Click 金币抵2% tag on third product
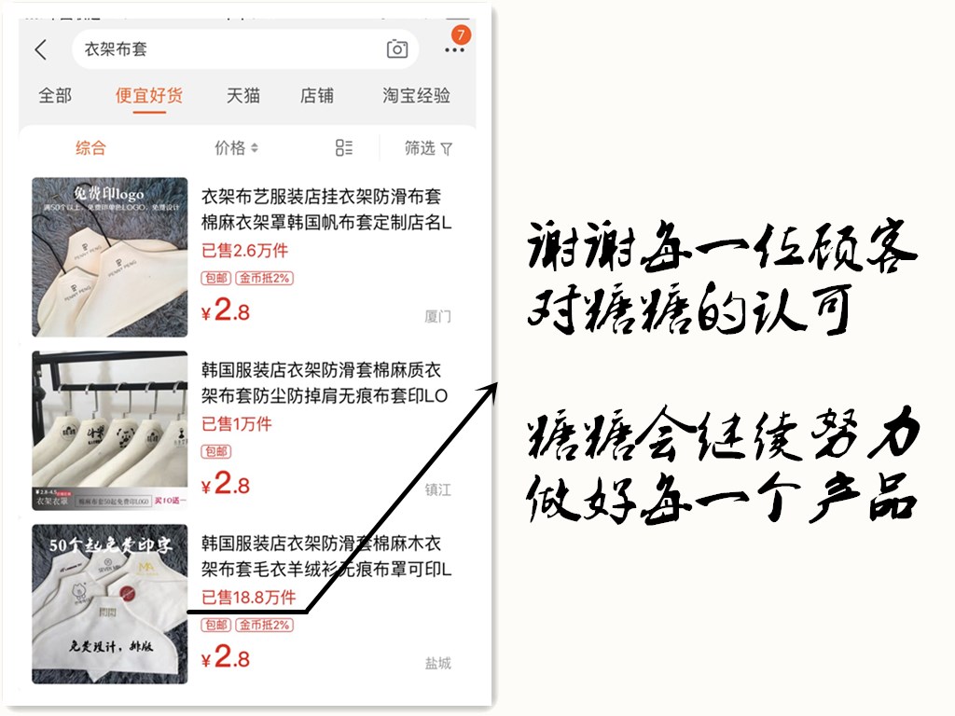Screen dimensions: 955x716 point(264,625)
